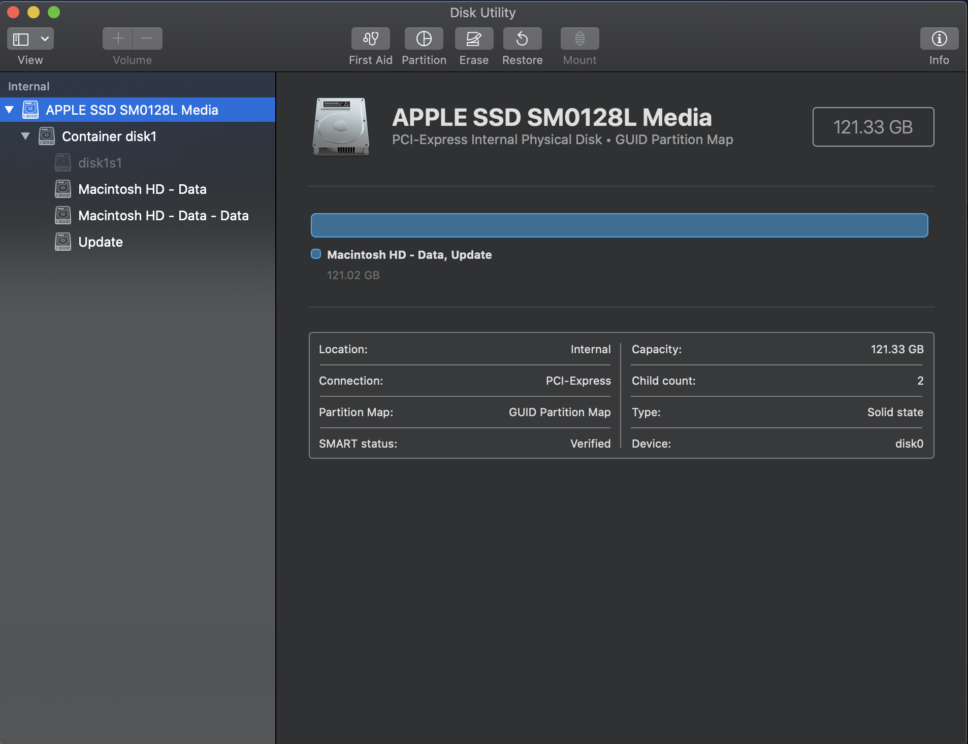Open the Partition tool
968x744 pixels.
click(x=424, y=39)
